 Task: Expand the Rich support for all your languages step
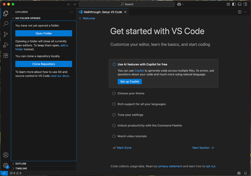[142, 104]
